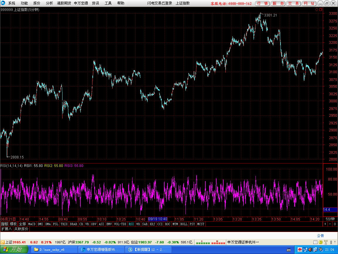
Task: Switch to the CR indicator
Action: [81, 224]
